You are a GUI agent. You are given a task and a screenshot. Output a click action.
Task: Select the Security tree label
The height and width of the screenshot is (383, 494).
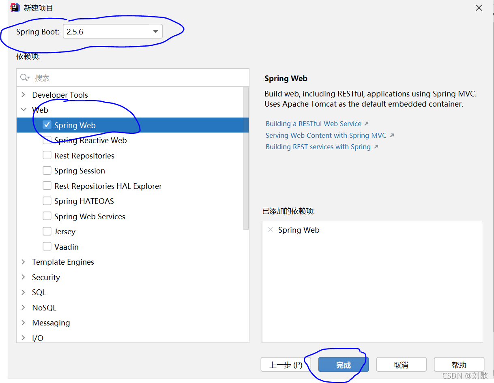[46, 277]
